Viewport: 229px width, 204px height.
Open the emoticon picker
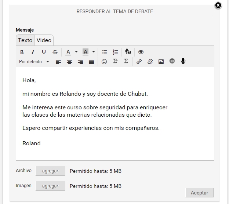click(104, 62)
